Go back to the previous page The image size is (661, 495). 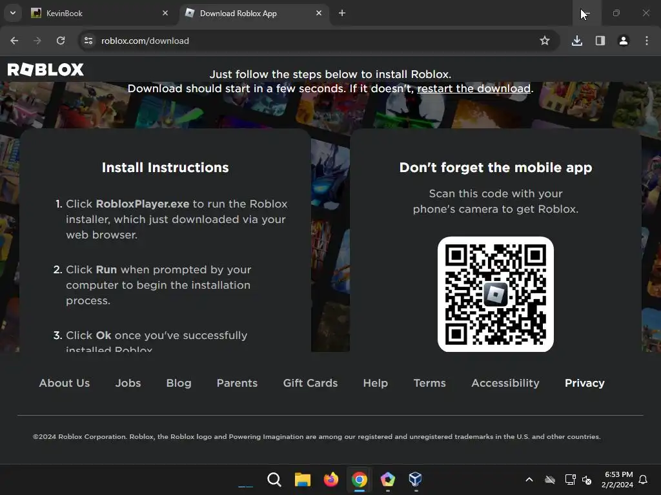(14, 41)
